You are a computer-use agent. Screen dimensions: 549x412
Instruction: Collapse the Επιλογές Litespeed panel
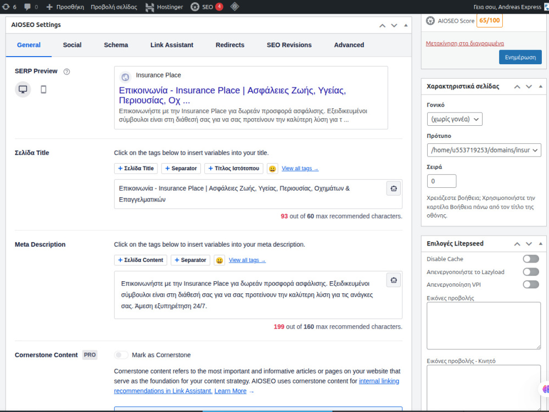(541, 243)
